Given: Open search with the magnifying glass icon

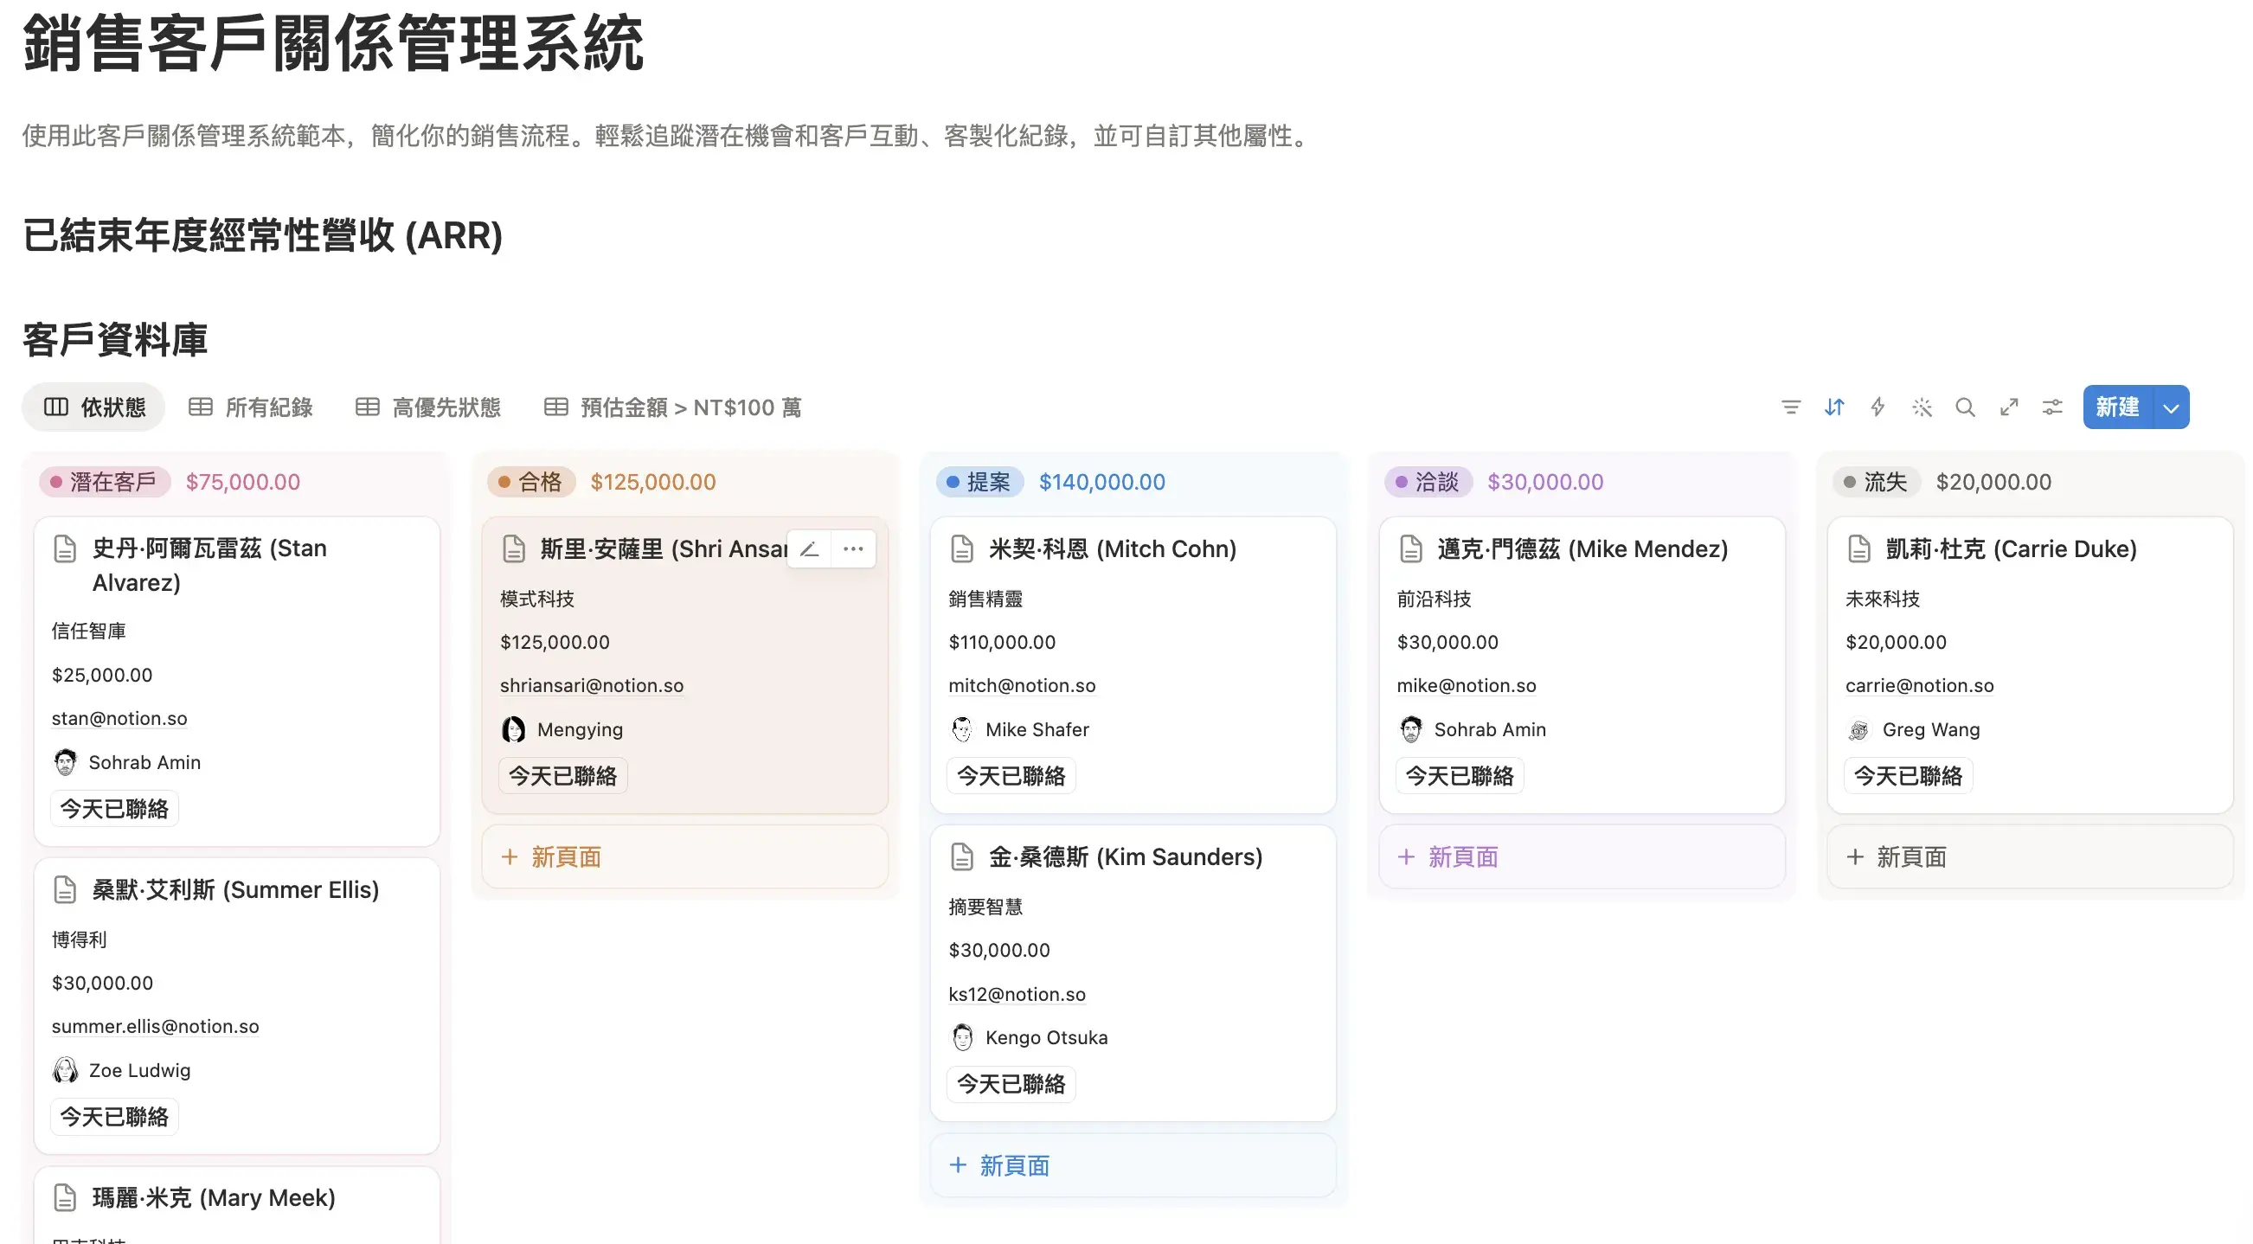Looking at the screenshot, I should [x=1965, y=407].
